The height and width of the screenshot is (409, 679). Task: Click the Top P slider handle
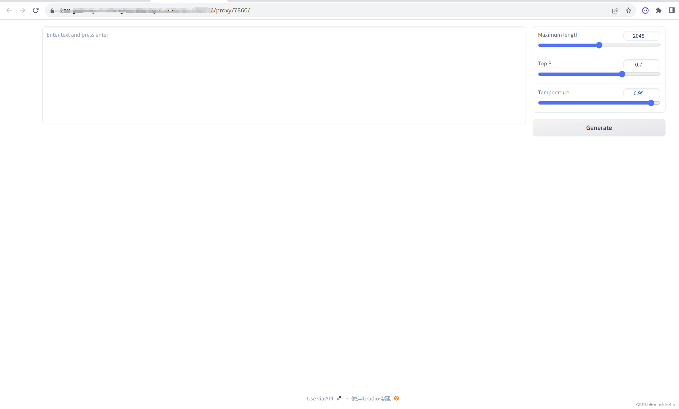622,74
